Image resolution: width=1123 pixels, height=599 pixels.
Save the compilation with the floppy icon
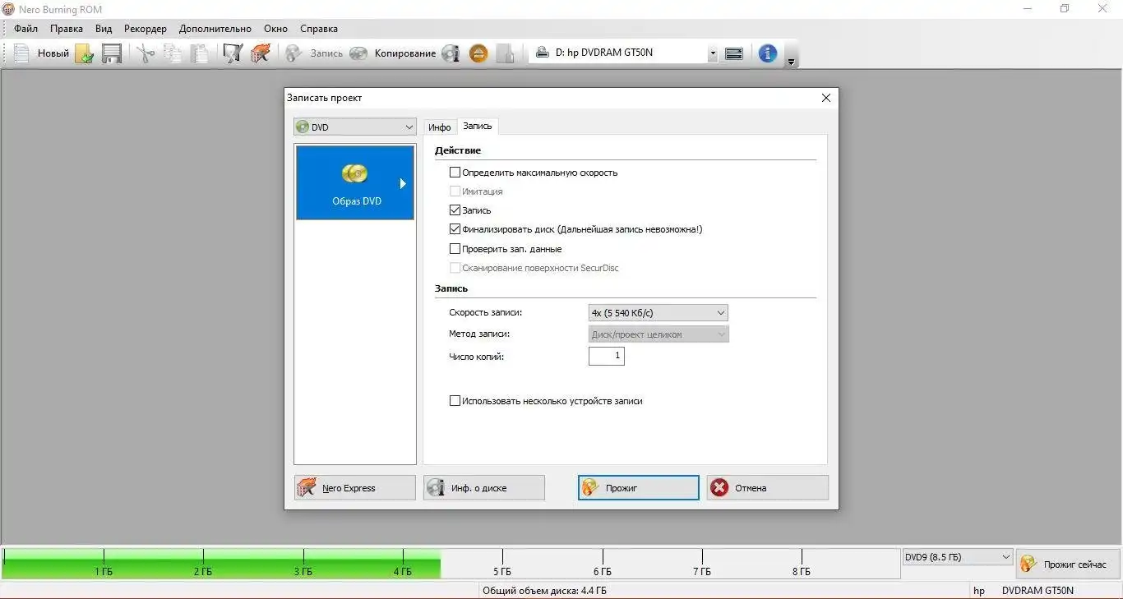(112, 53)
